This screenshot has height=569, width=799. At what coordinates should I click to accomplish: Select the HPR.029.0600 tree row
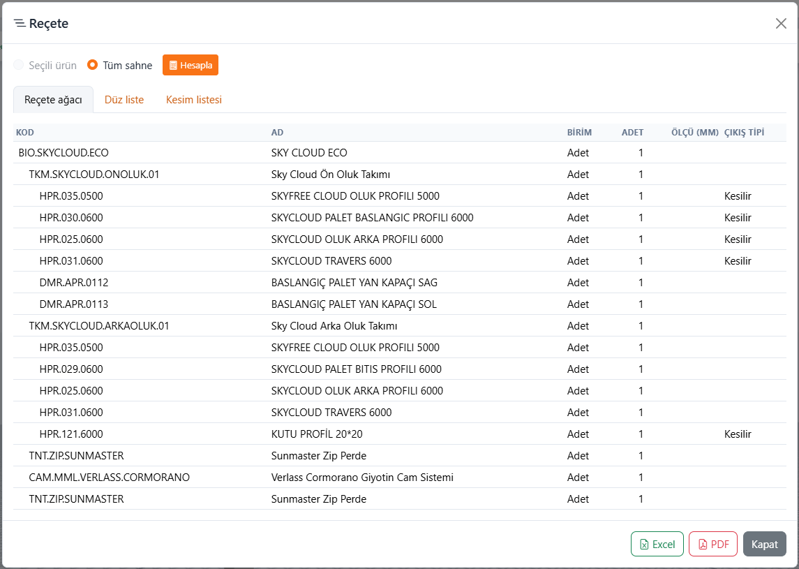click(x=399, y=369)
